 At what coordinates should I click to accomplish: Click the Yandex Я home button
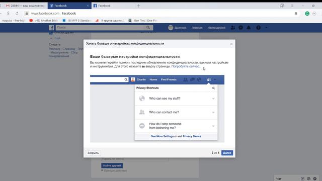8,14
